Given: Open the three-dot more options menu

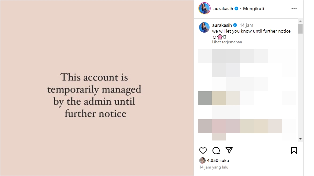Looking at the screenshot, I should click(294, 8).
